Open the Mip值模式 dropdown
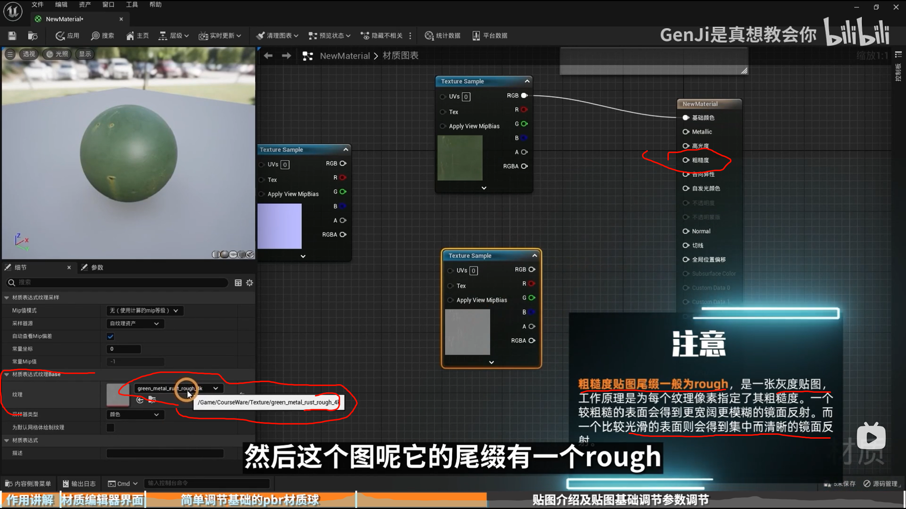Screen dimensions: 906x509 pyautogui.click(x=144, y=311)
